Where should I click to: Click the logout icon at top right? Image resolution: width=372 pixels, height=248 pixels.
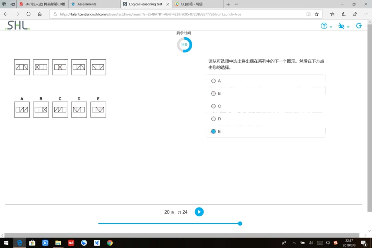click(359, 26)
